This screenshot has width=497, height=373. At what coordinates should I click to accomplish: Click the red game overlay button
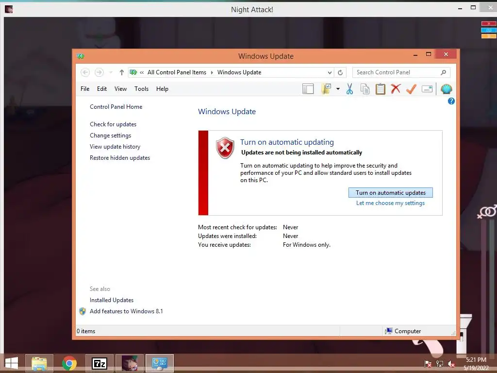pyautogui.click(x=488, y=23)
